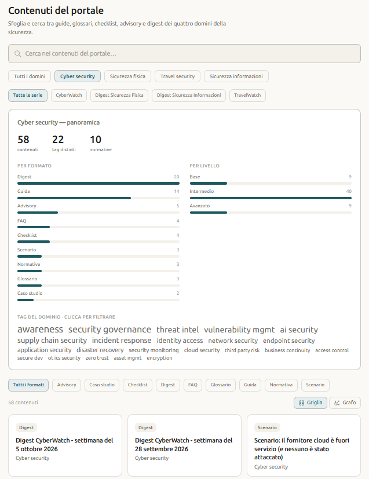Filter by the identity access tag
Screen dimensions: 369x479
click(180, 341)
